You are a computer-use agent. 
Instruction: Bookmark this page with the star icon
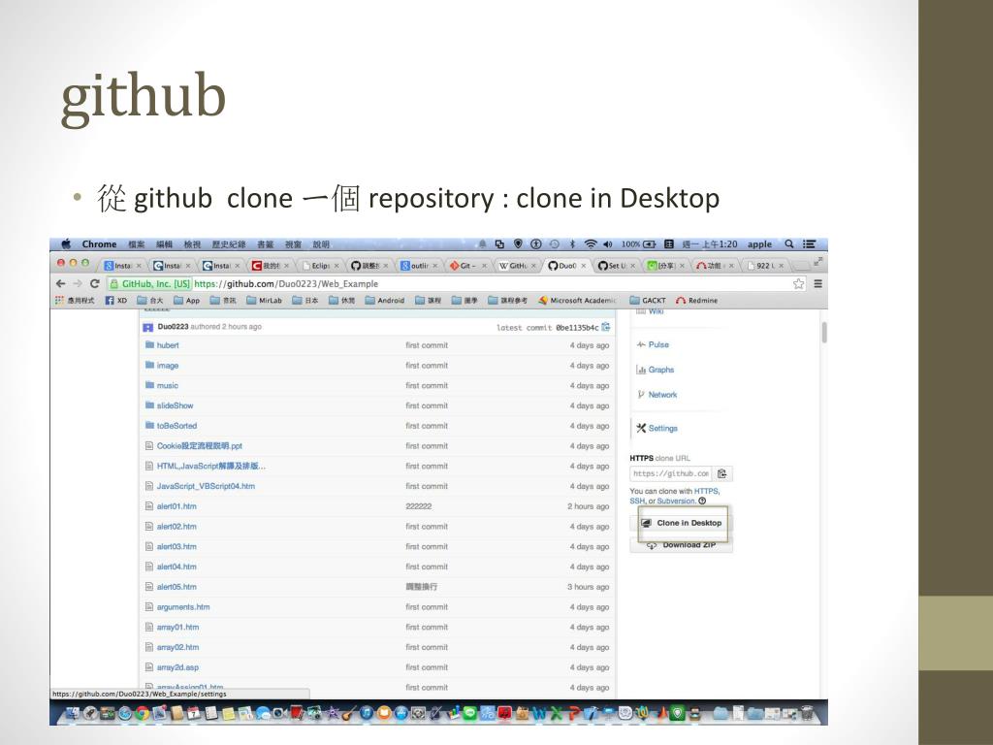(799, 284)
